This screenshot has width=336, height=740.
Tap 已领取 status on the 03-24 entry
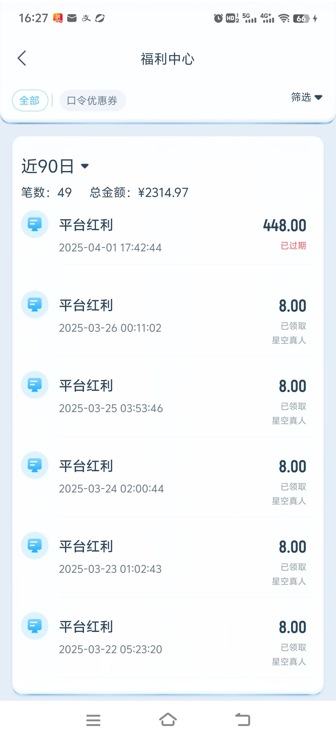[293, 487]
